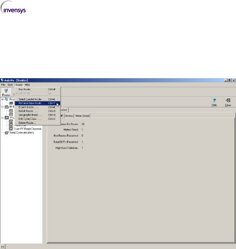236x249 pixels.
Task: Choose Edit Cycle/Class menu entry
Action: tap(37, 119)
